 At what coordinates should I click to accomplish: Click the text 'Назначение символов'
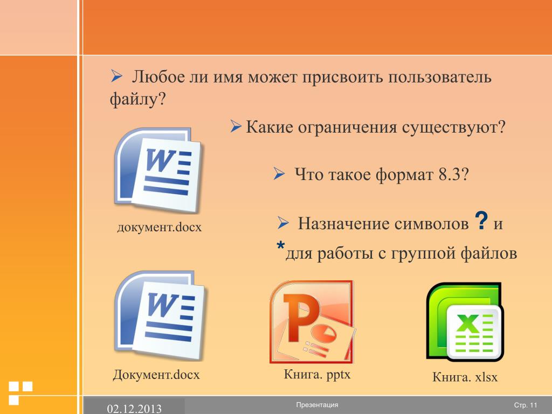383,223
